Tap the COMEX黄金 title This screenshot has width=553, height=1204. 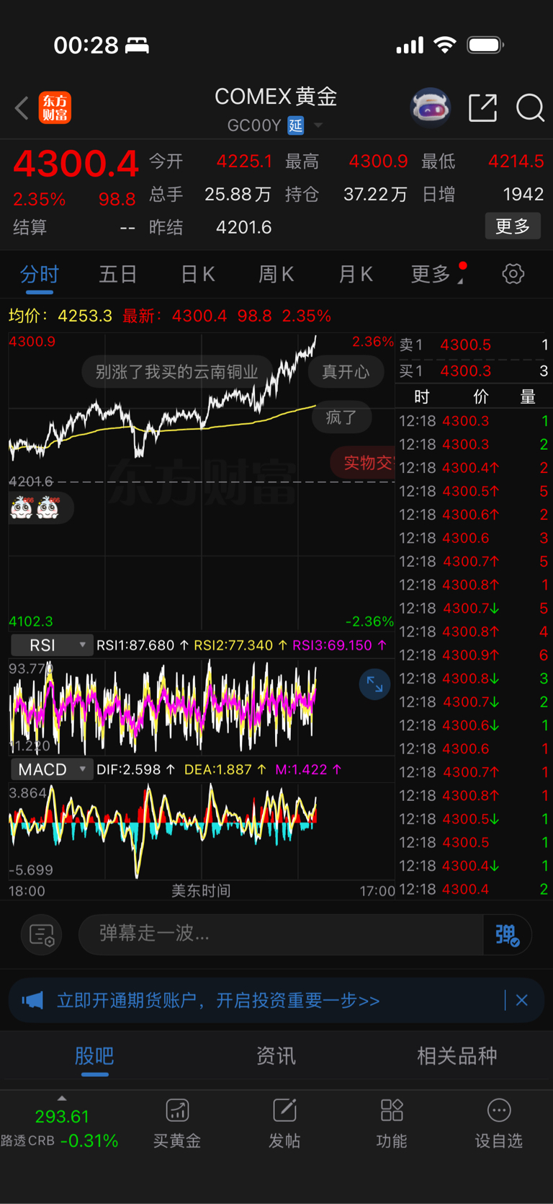coord(276,97)
